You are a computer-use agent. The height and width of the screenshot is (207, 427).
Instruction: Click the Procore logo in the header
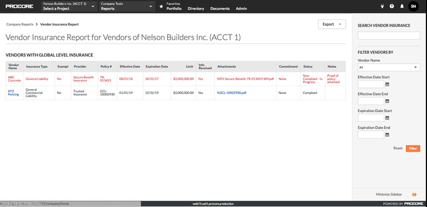[19, 6]
